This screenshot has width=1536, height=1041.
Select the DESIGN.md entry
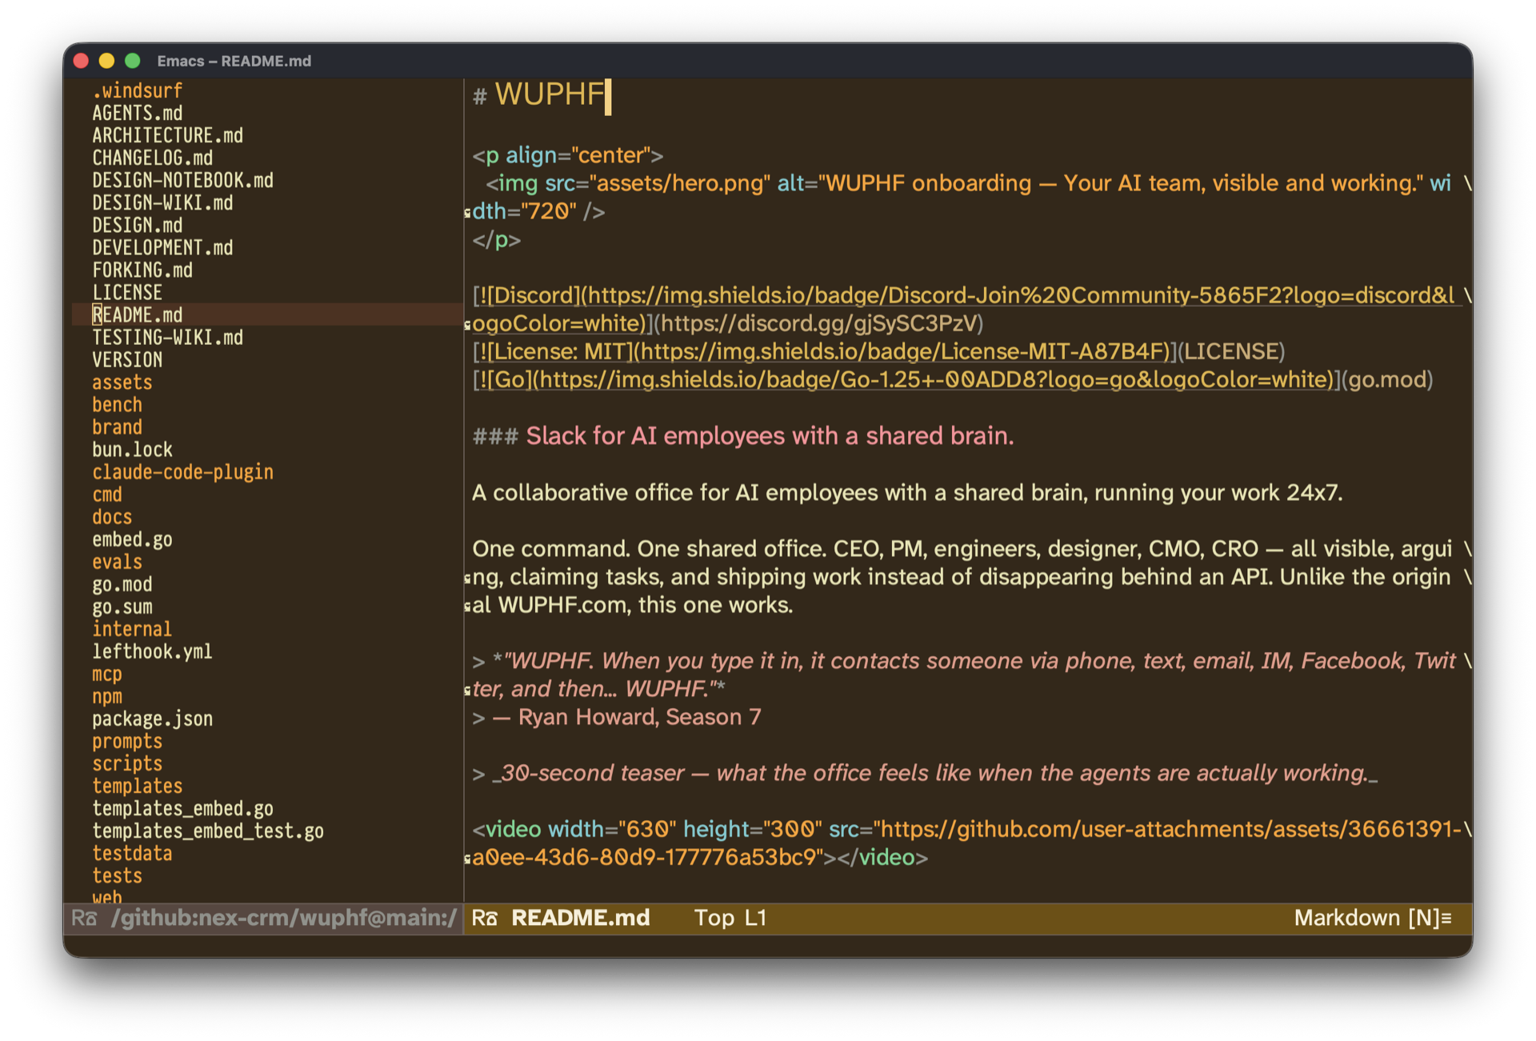pos(137,225)
